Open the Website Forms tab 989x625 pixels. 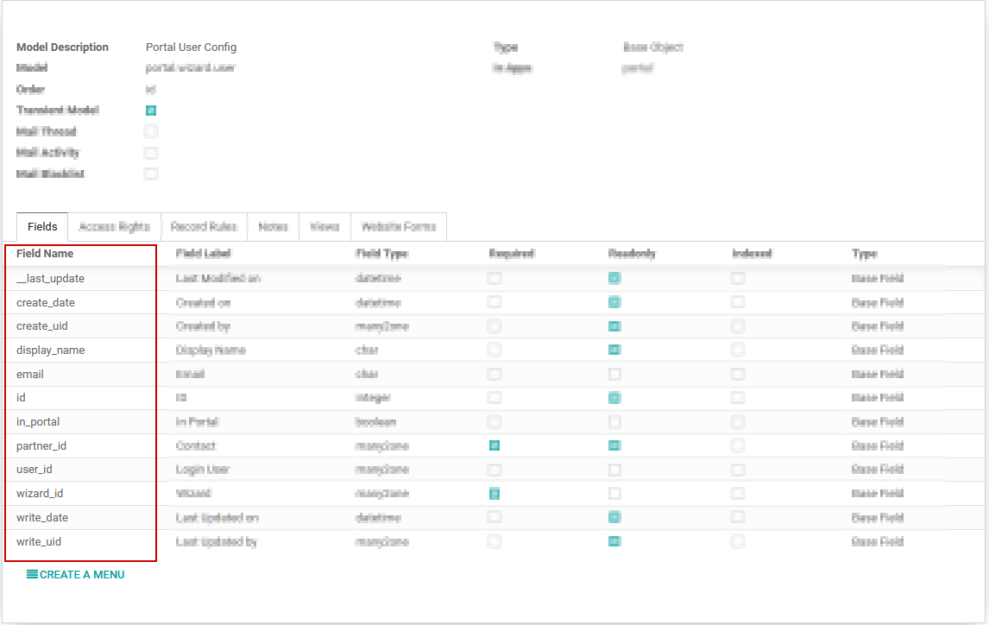398,227
